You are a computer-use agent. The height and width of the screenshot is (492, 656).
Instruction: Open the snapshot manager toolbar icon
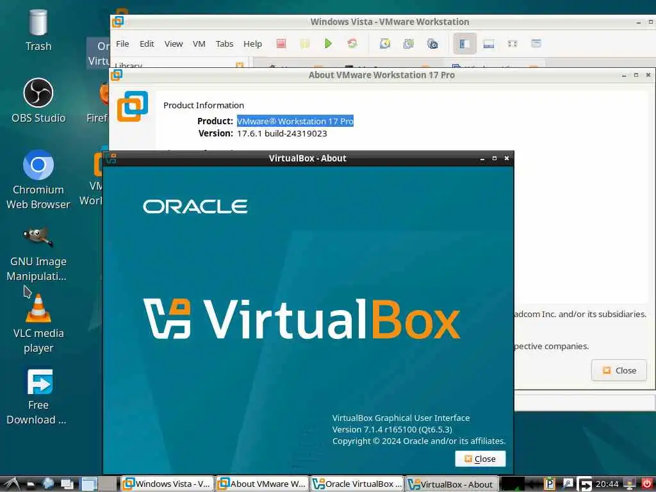tap(432, 44)
